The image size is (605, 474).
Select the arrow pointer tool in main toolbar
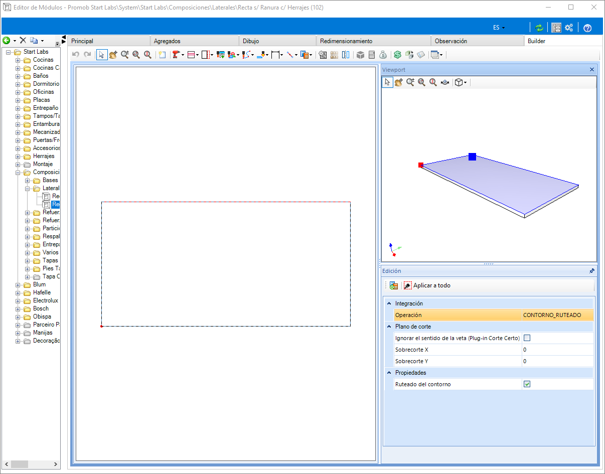coord(102,55)
